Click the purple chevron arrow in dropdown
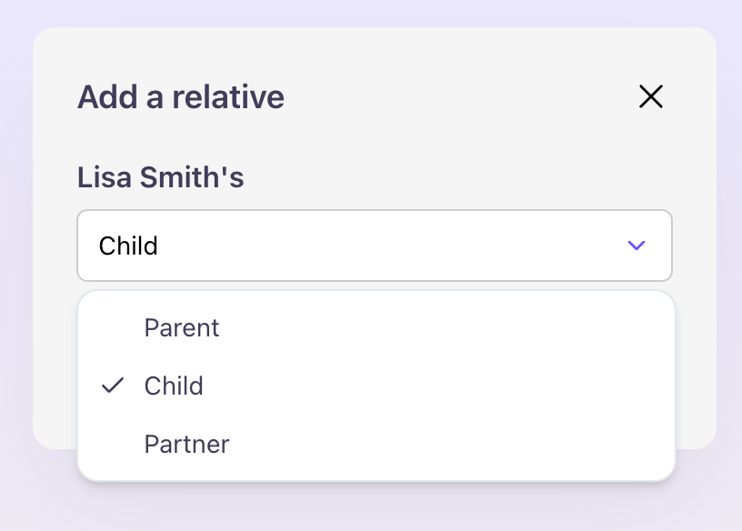Screen dimensions: 742x531 (x=637, y=245)
